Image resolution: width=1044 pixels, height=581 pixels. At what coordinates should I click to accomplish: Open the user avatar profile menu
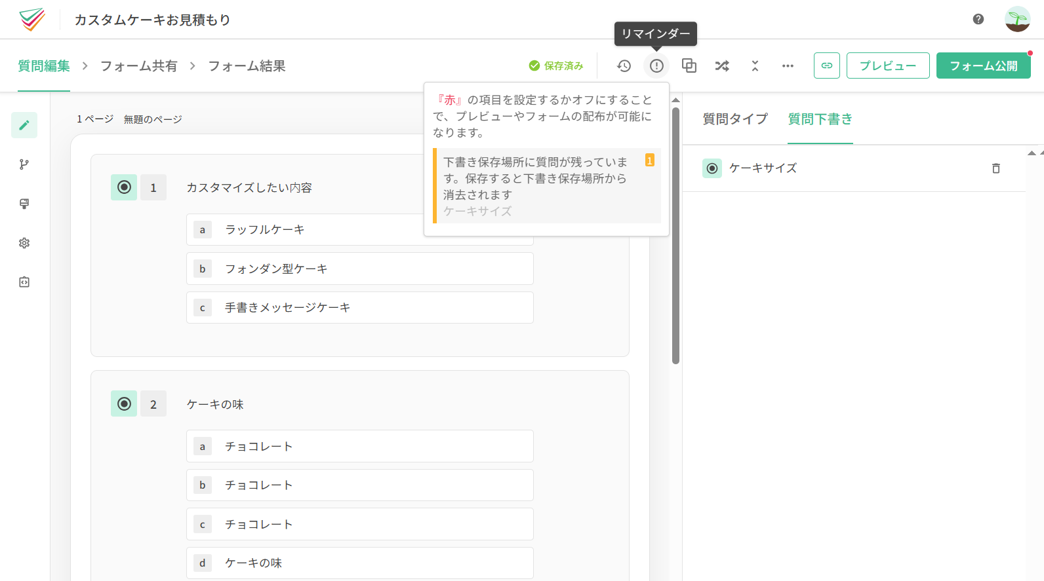tap(1018, 19)
